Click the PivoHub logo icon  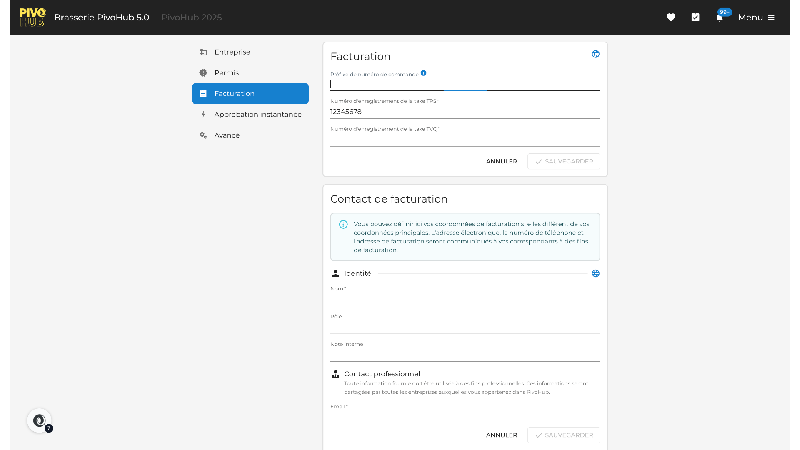[x=32, y=17]
